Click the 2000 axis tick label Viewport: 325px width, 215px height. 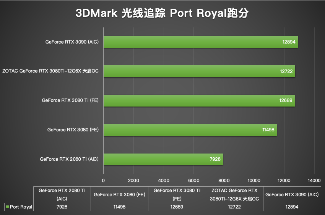133,181
